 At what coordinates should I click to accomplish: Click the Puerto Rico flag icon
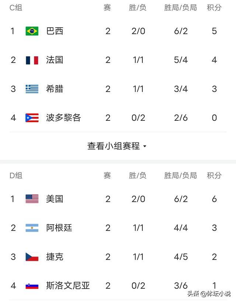coord(32,118)
